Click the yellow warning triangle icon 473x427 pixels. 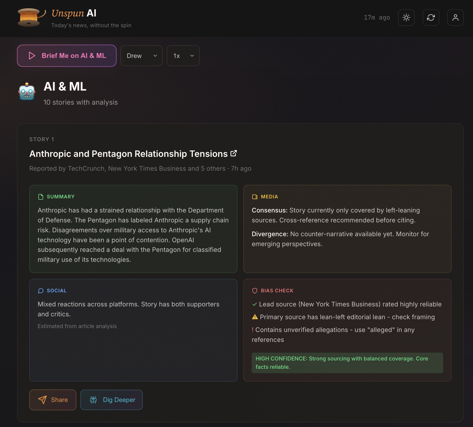255,317
